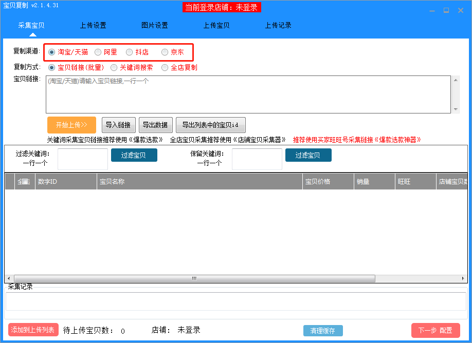This screenshot has width=472, height=343.
Task: View the 上传记录 tab
Action: coord(278,24)
